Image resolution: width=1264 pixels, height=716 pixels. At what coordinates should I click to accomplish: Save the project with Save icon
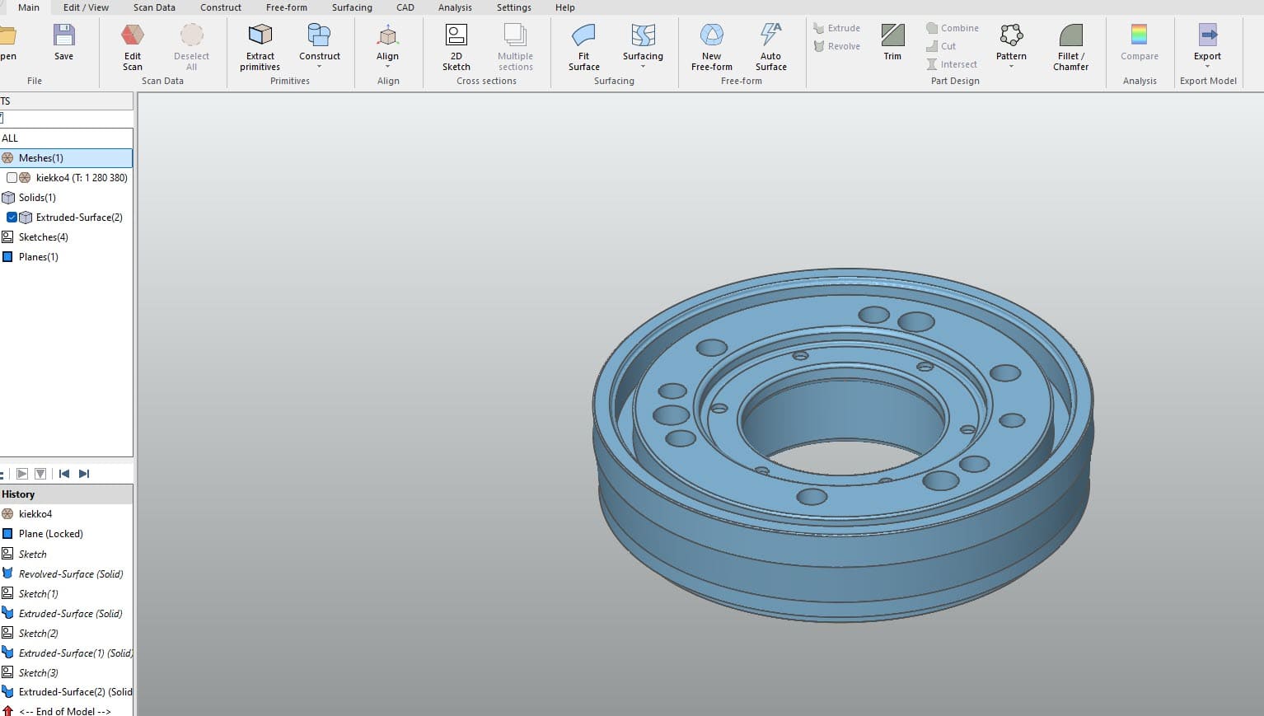(x=63, y=36)
